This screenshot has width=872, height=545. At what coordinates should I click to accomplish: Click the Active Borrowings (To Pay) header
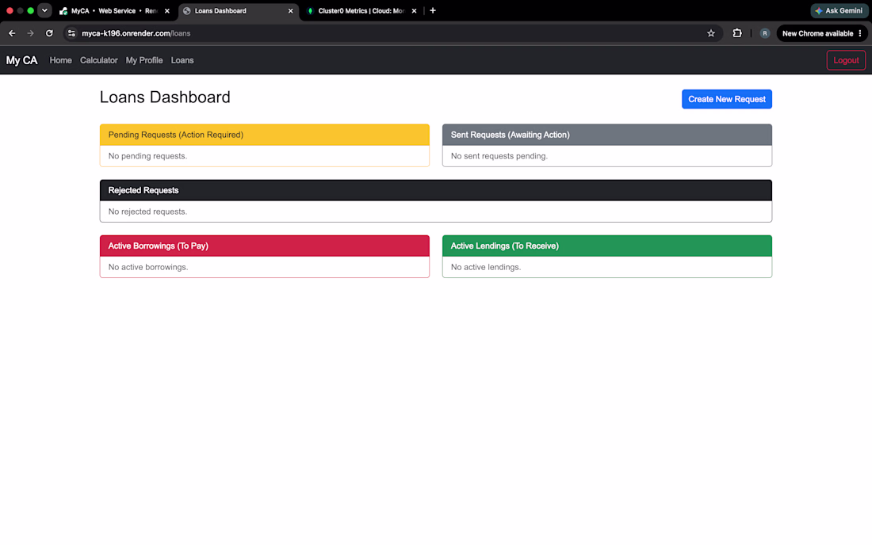tap(265, 246)
